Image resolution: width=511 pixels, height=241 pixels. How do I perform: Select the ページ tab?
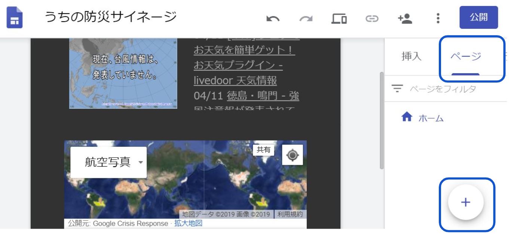coord(466,56)
